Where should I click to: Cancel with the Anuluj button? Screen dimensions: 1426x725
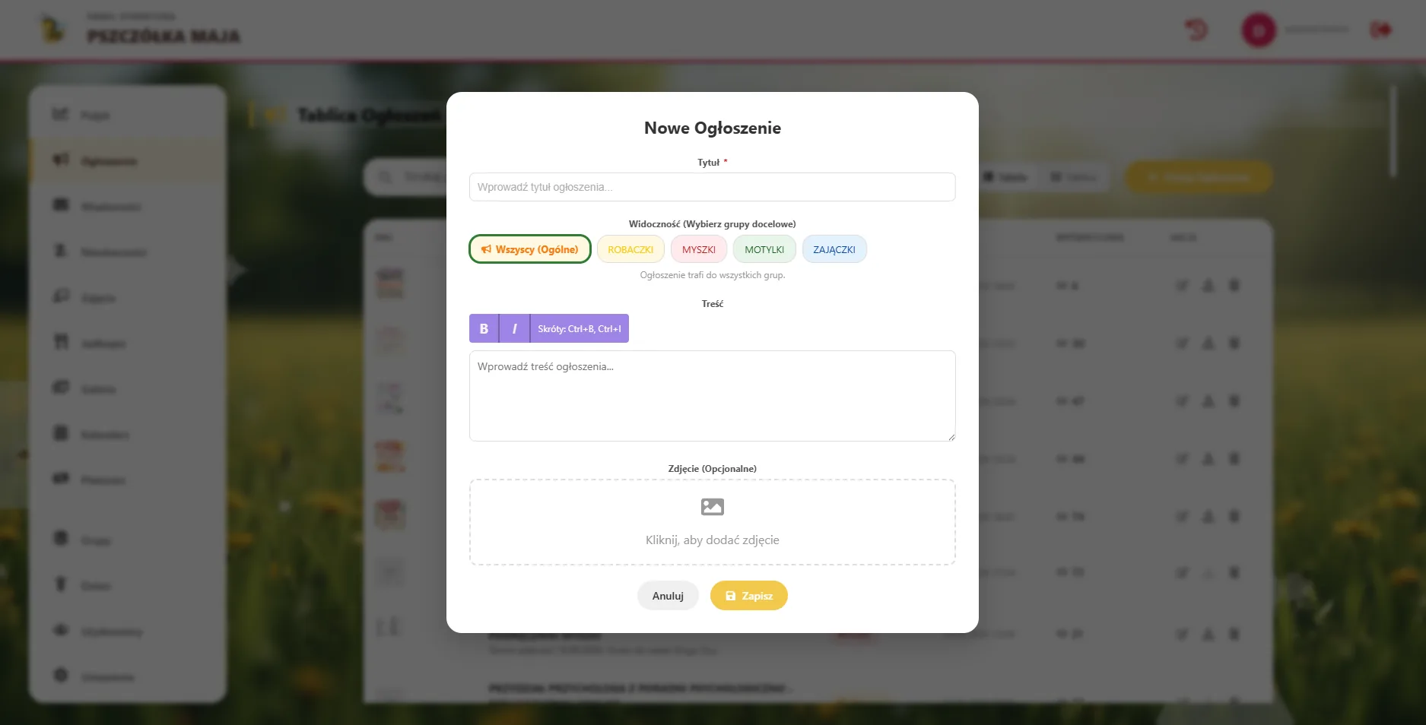[x=668, y=596]
